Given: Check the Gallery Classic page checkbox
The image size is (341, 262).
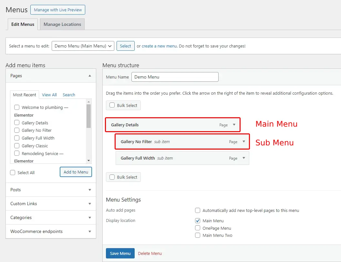Looking at the screenshot, I should pos(17,146).
